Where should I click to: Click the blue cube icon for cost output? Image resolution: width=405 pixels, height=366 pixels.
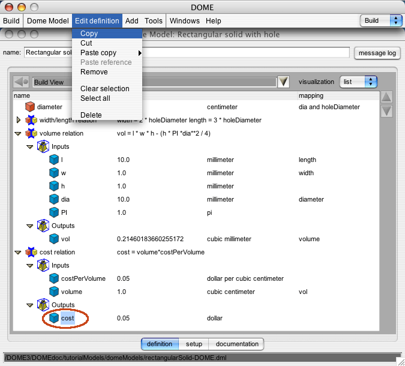point(54,318)
